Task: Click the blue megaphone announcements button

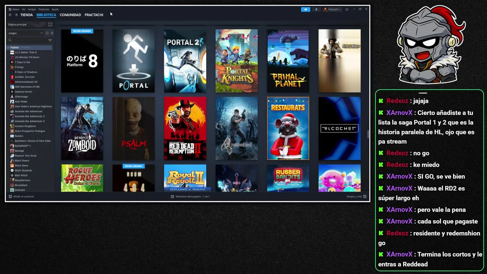Action: pyautogui.click(x=306, y=9)
